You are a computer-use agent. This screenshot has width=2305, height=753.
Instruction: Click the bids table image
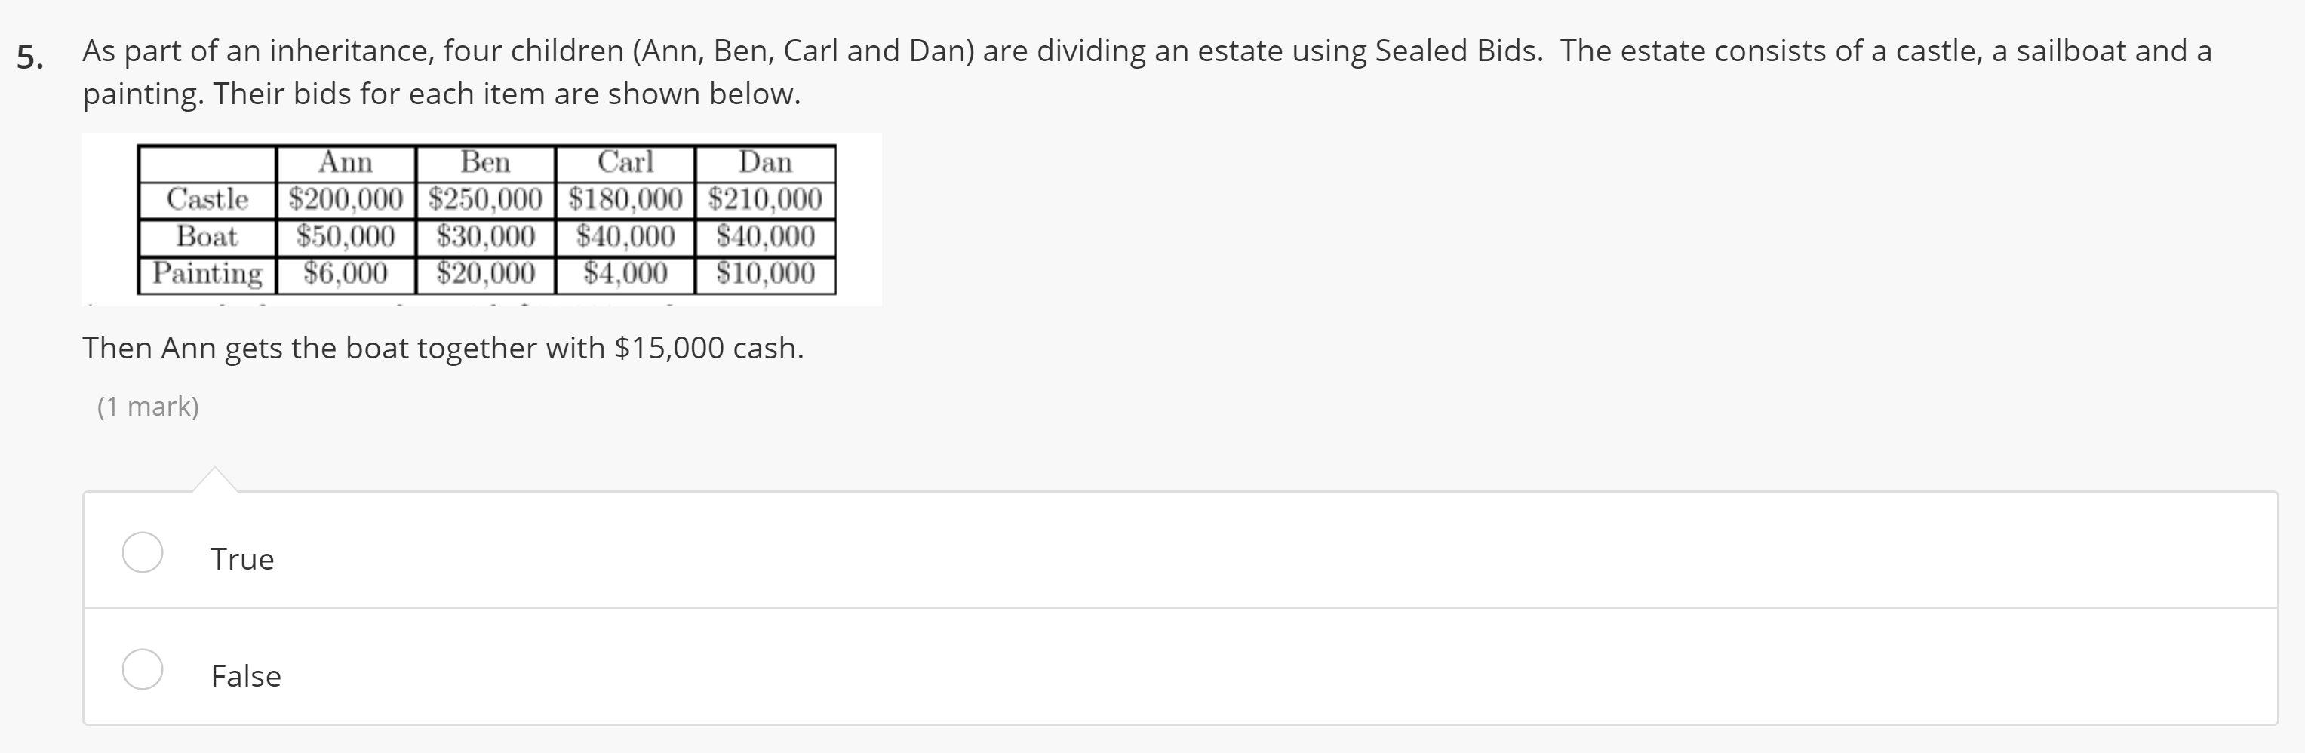[x=483, y=217]
